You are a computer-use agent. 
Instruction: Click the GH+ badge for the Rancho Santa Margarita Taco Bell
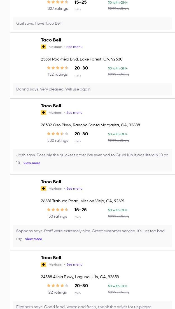[43, 113]
